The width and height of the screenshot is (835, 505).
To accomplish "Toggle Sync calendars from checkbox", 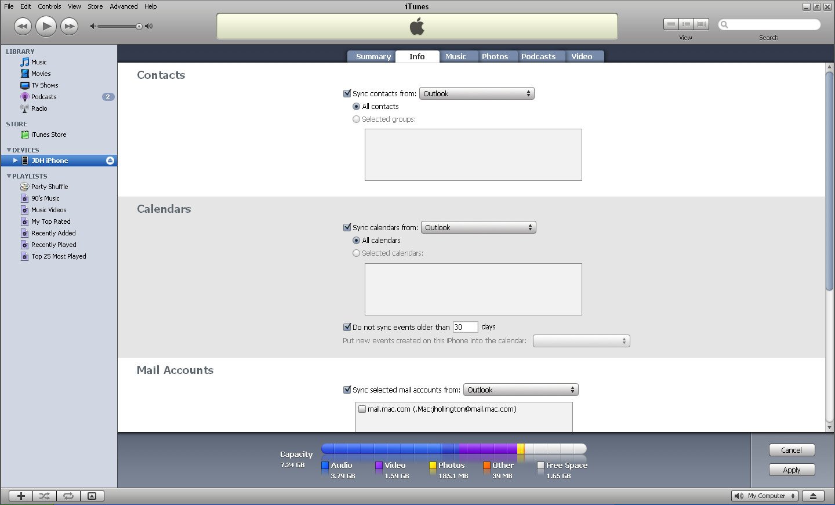I will pyautogui.click(x=347, y=227).
